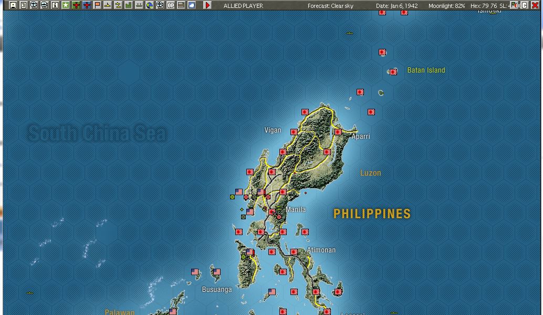Click the save game disk icon

pos(13,5)
